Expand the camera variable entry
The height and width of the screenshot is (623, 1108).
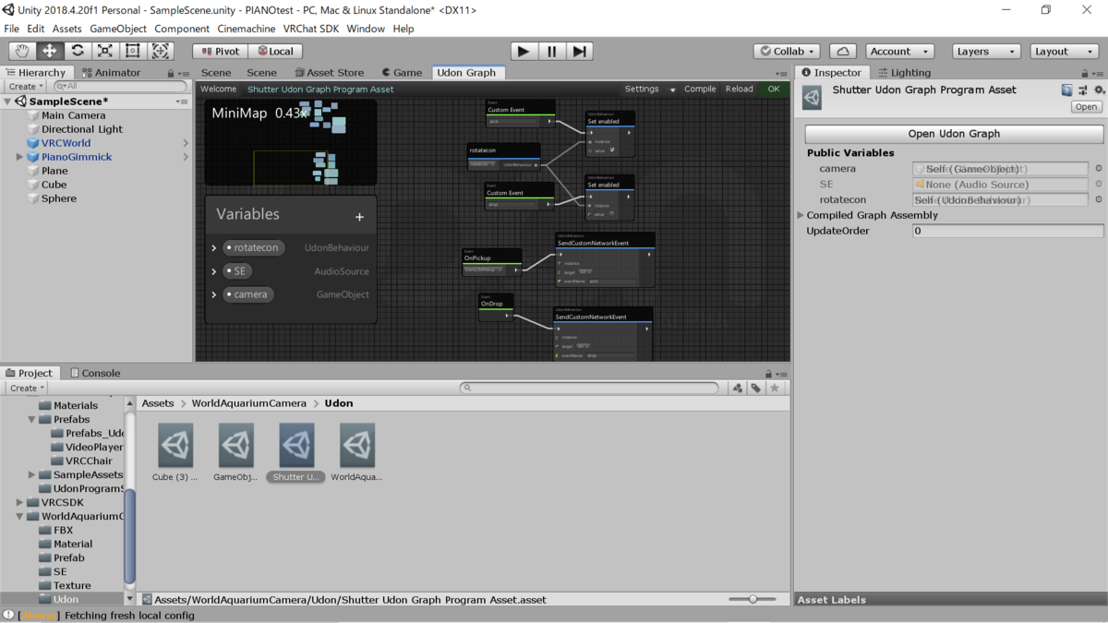[x=214, y=294]
